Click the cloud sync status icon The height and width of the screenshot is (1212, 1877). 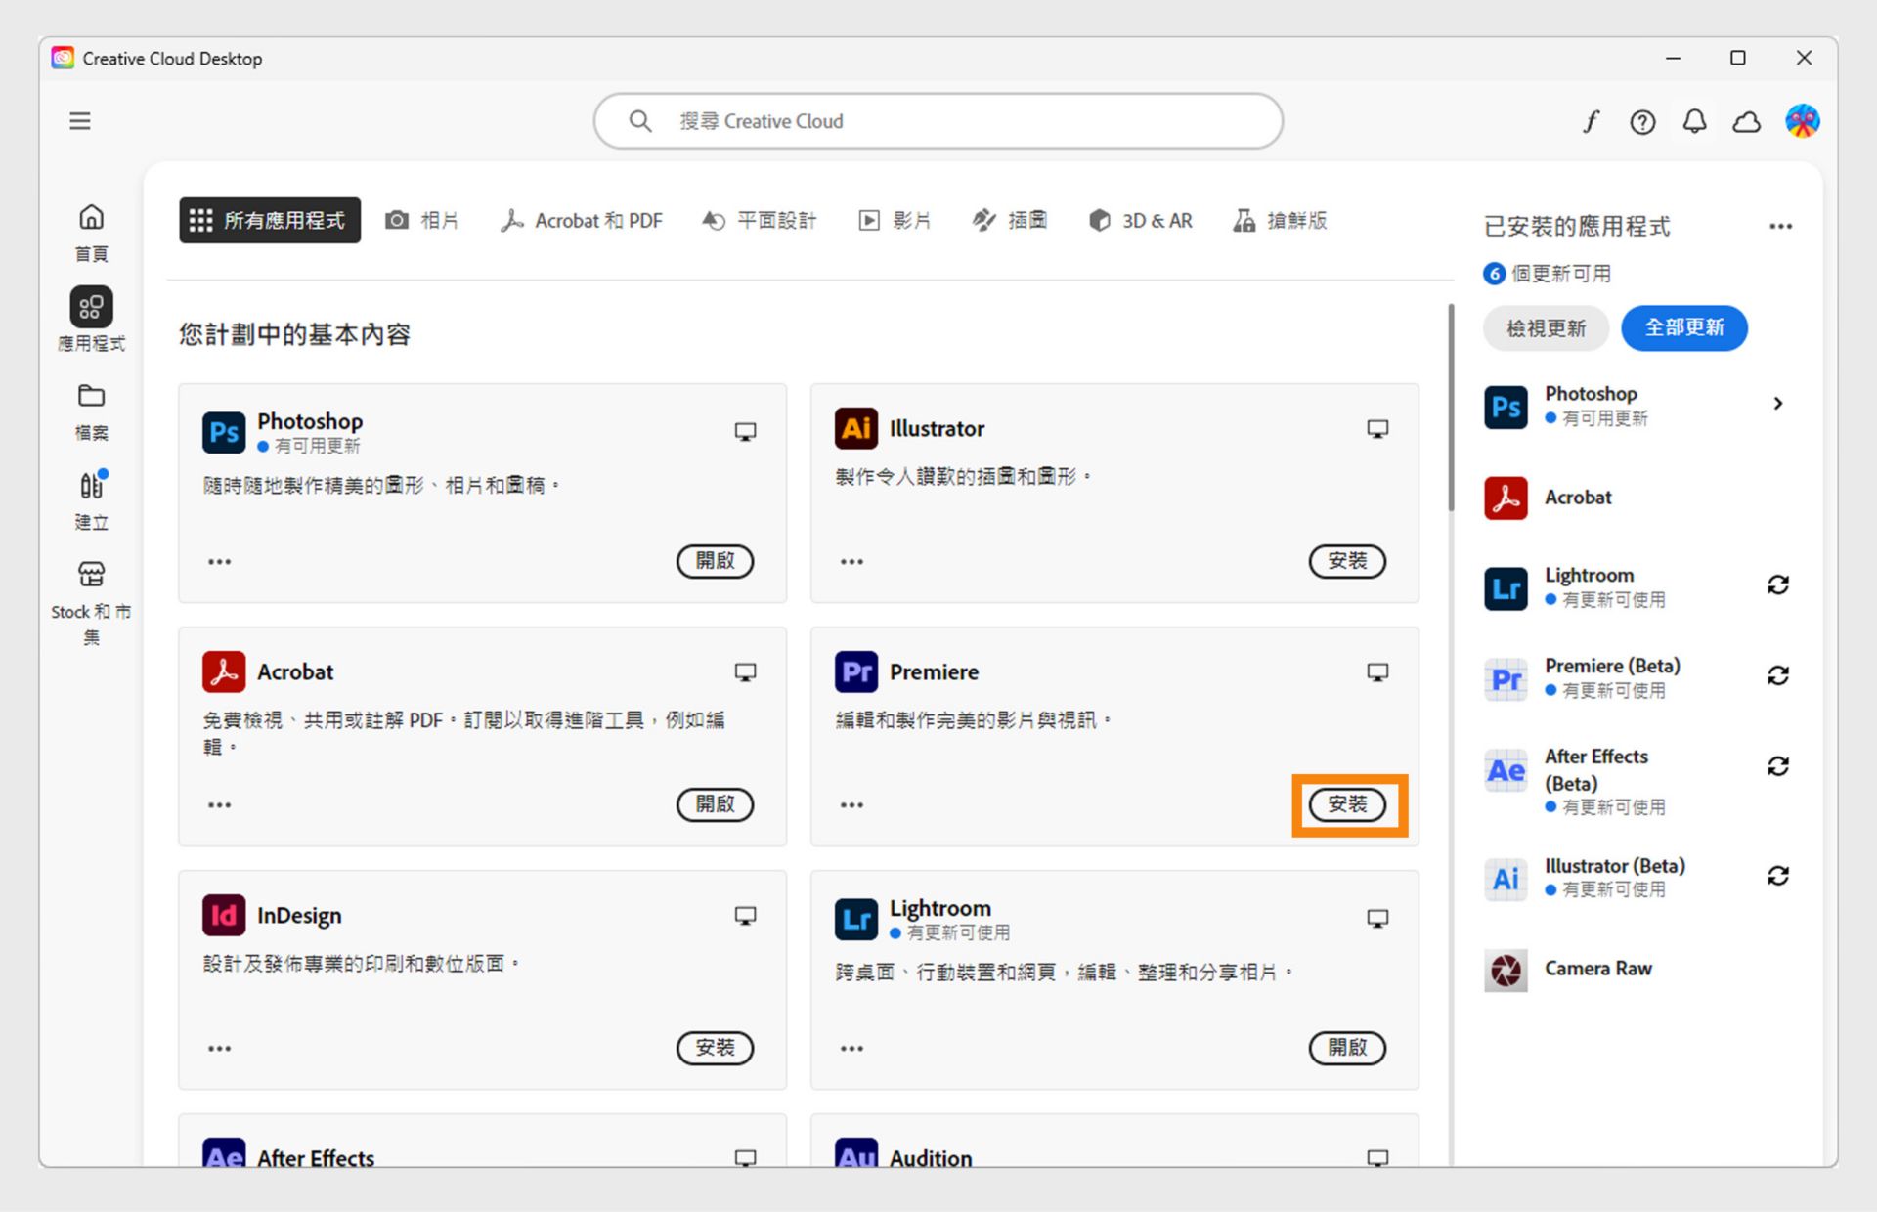pos(1747,121)
